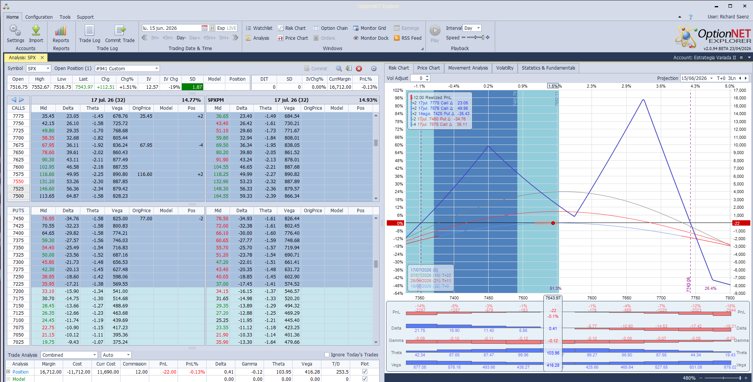The image size is (753, 382).
Task: Switch to the Volatility tab
Action: [505, 68]
